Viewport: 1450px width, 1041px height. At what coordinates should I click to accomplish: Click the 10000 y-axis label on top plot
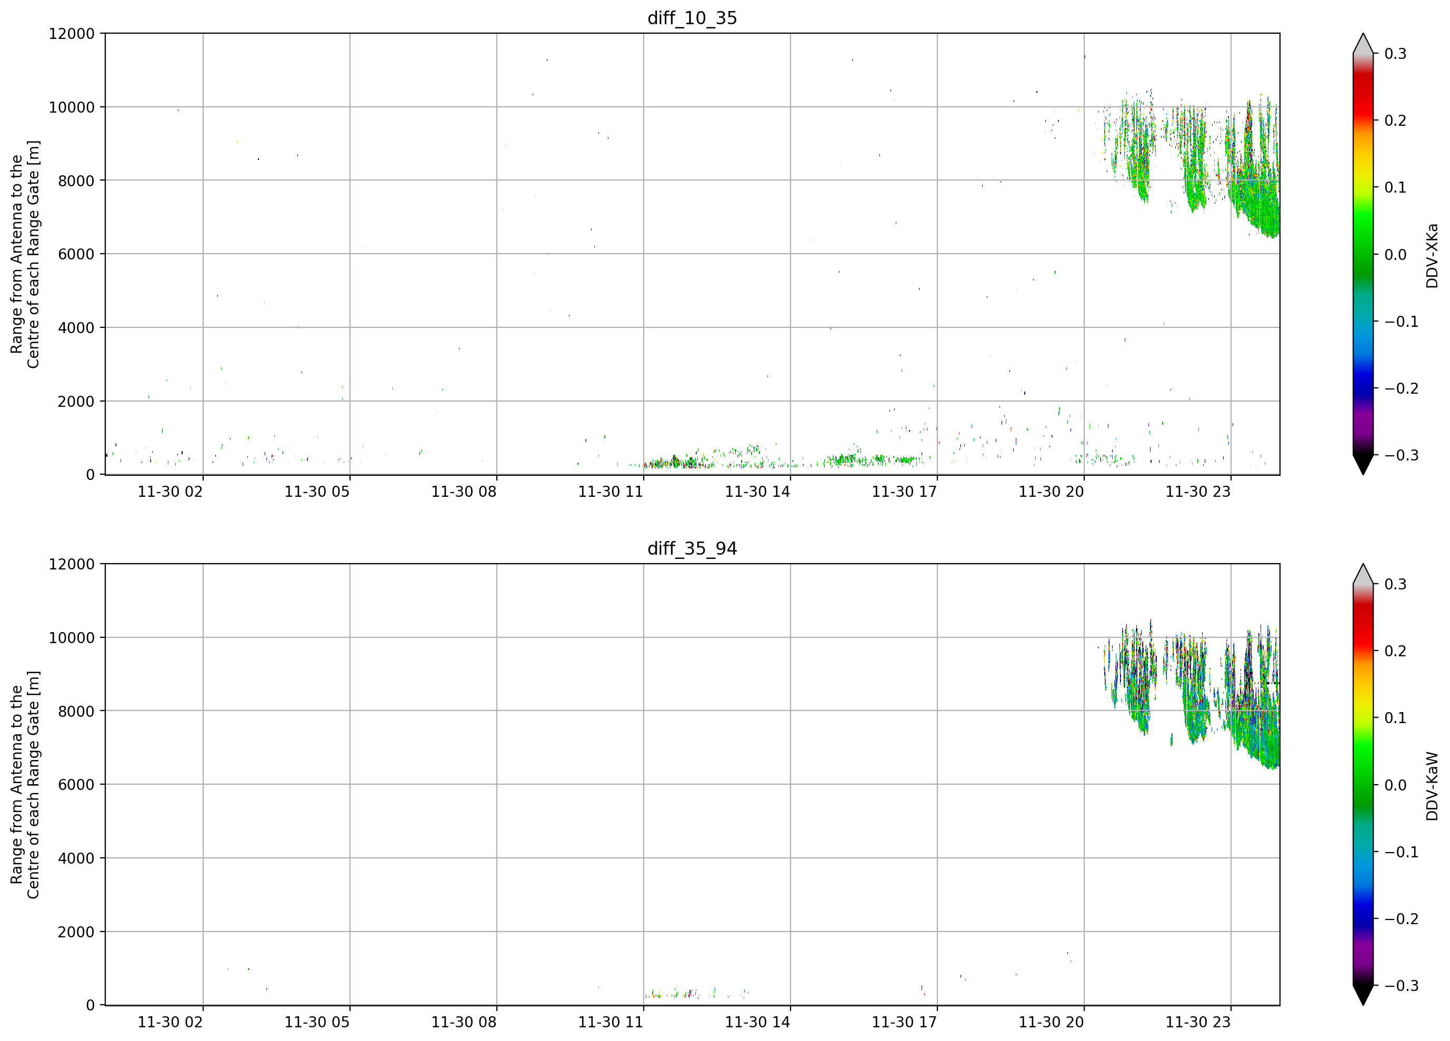(x=72, y=107)
